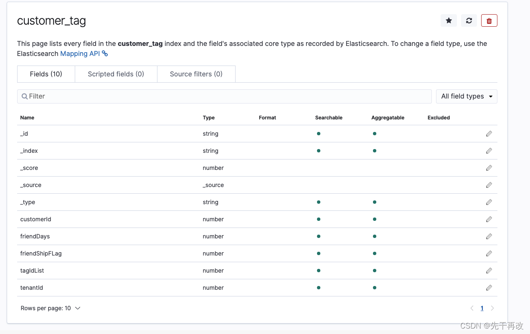Click the refresh field list icon
This screenshot has width=530, height=334.
click(469, 20)
